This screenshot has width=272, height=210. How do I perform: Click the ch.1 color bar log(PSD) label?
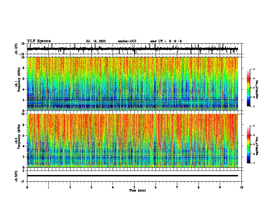(257, 90)
